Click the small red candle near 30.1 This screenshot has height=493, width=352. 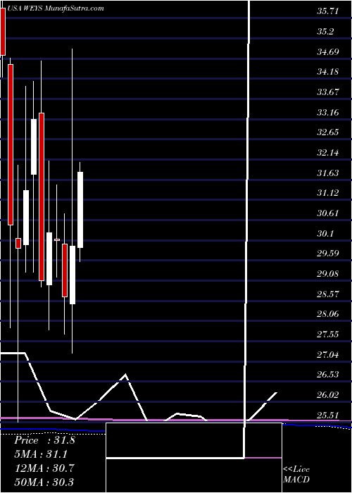(18, 243)
